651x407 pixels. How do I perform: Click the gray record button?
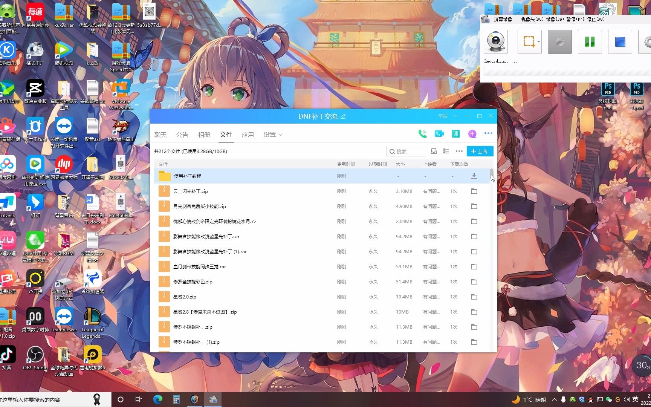[560, 42]
